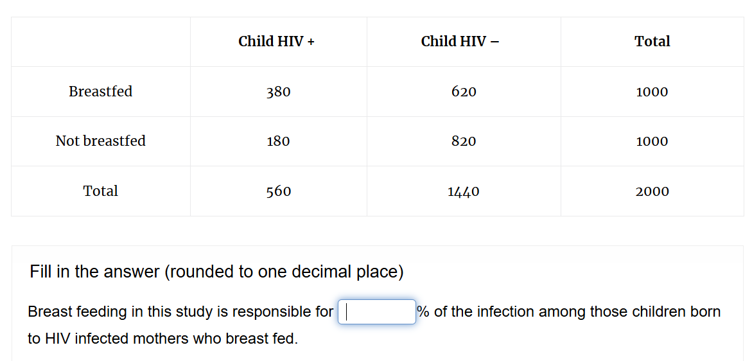The width and height of the screenshot is (752, 361).
Task: Click the Child HIV + column header
Action: click(x=276, y=42)
